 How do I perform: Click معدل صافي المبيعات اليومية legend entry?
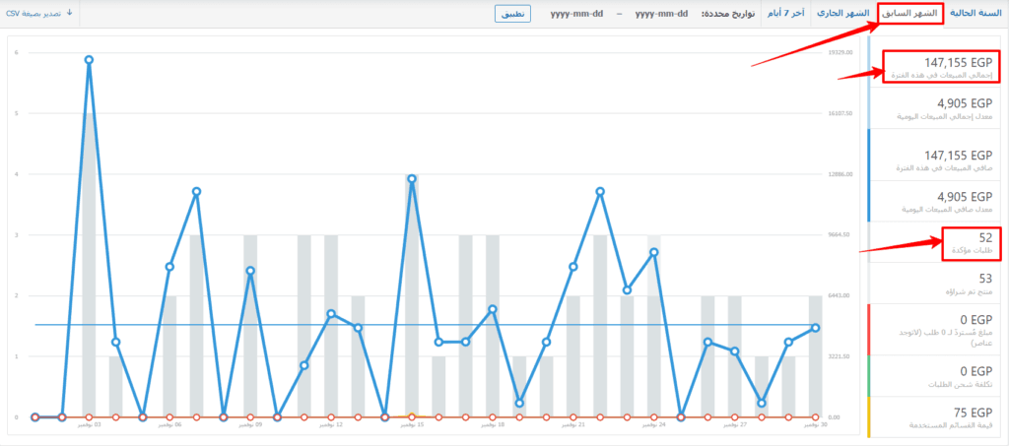934,202
